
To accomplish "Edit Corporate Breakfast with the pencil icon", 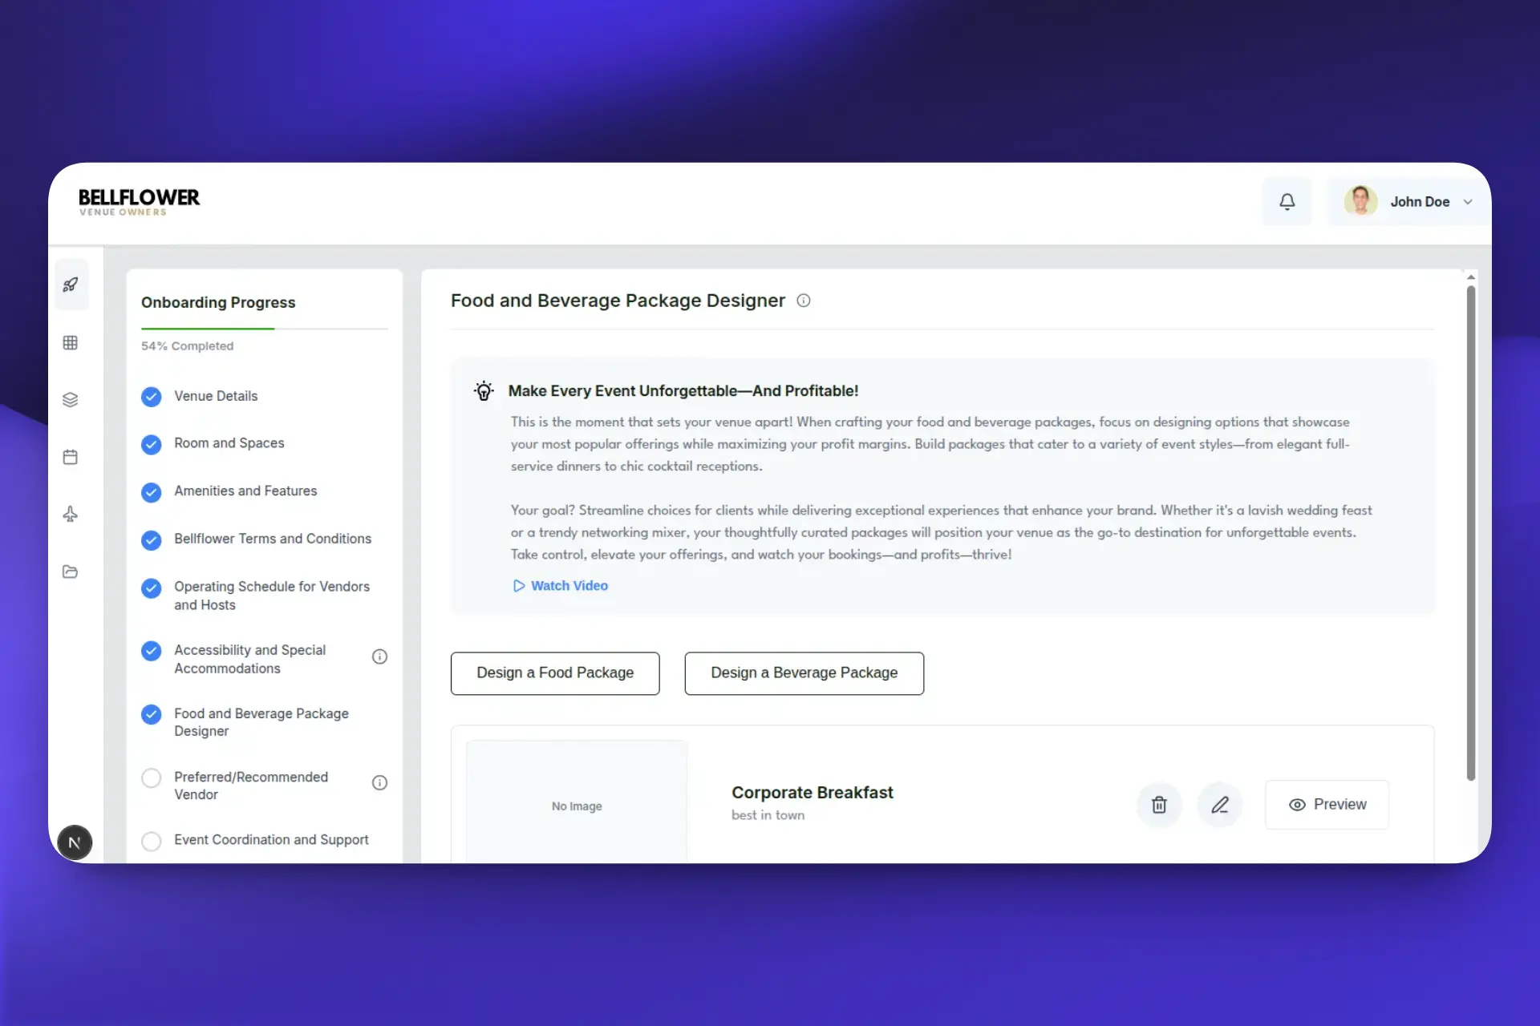I will (x=1220, y=805).
